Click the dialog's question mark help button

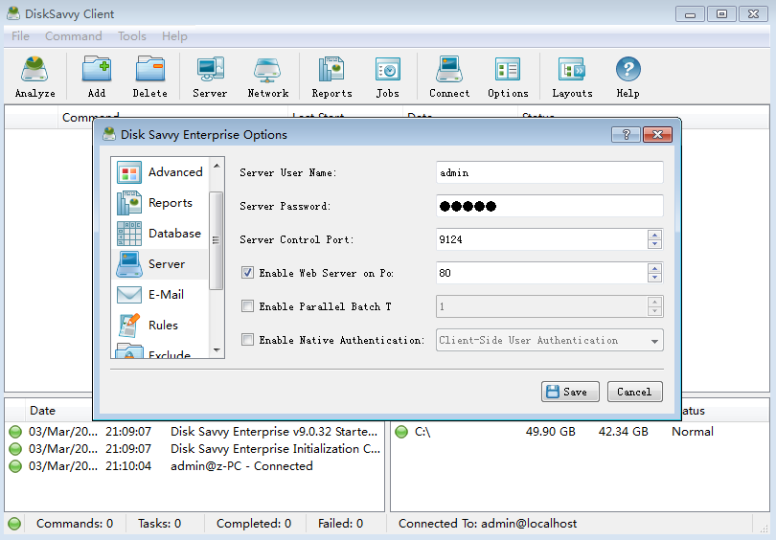626,134
